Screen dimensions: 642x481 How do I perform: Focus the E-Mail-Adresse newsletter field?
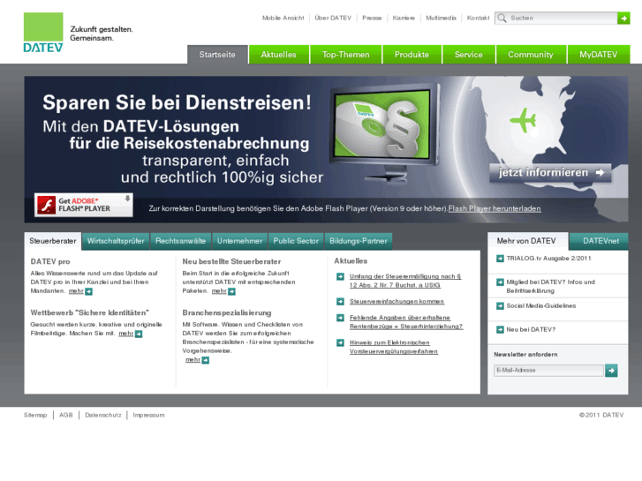click(x=548, y=371)
